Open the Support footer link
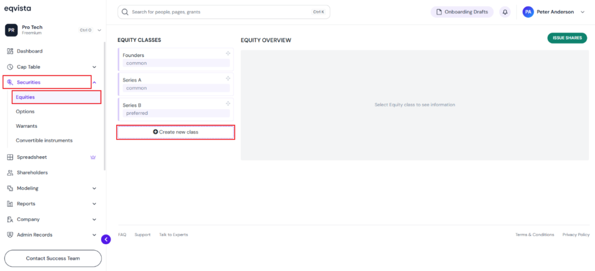Image resolution: width=595 pixels, height=271 pixels. pyautogui.click(x=142, y=234)
